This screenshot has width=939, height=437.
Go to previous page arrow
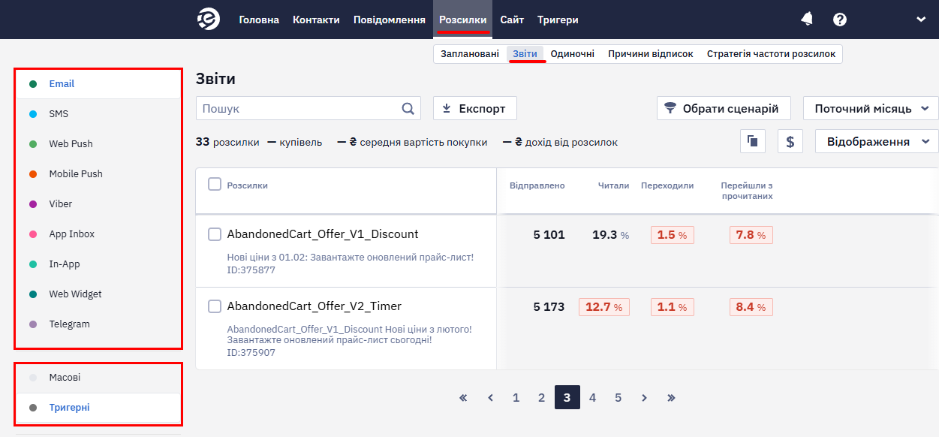[x=490, y=397]
